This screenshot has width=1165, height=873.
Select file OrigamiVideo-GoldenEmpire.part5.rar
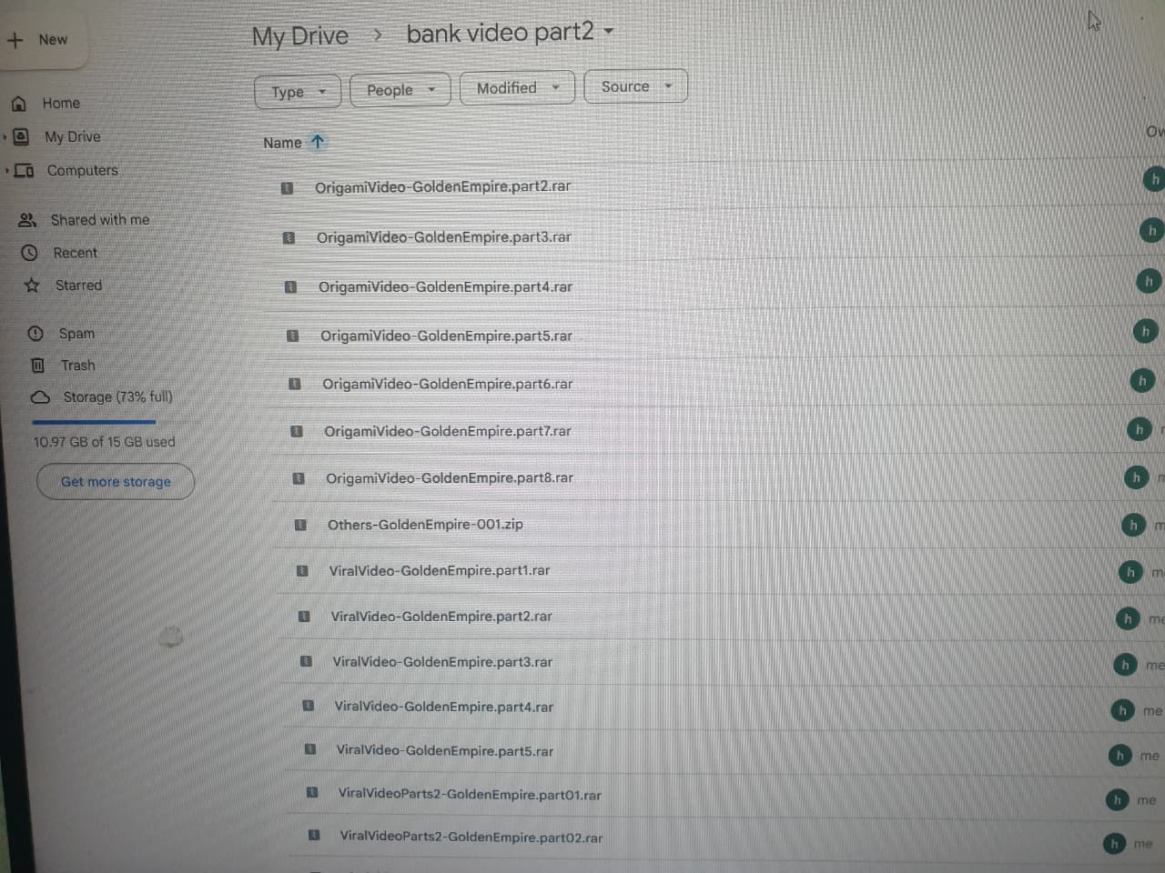pyautogui.click(x=446, y=336)
